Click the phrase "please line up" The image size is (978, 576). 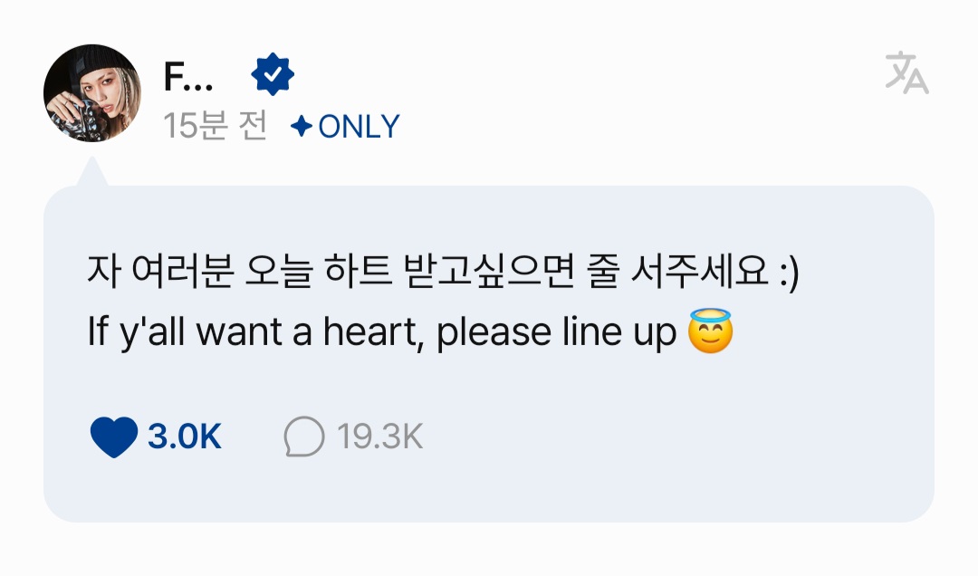click(556, 332)
